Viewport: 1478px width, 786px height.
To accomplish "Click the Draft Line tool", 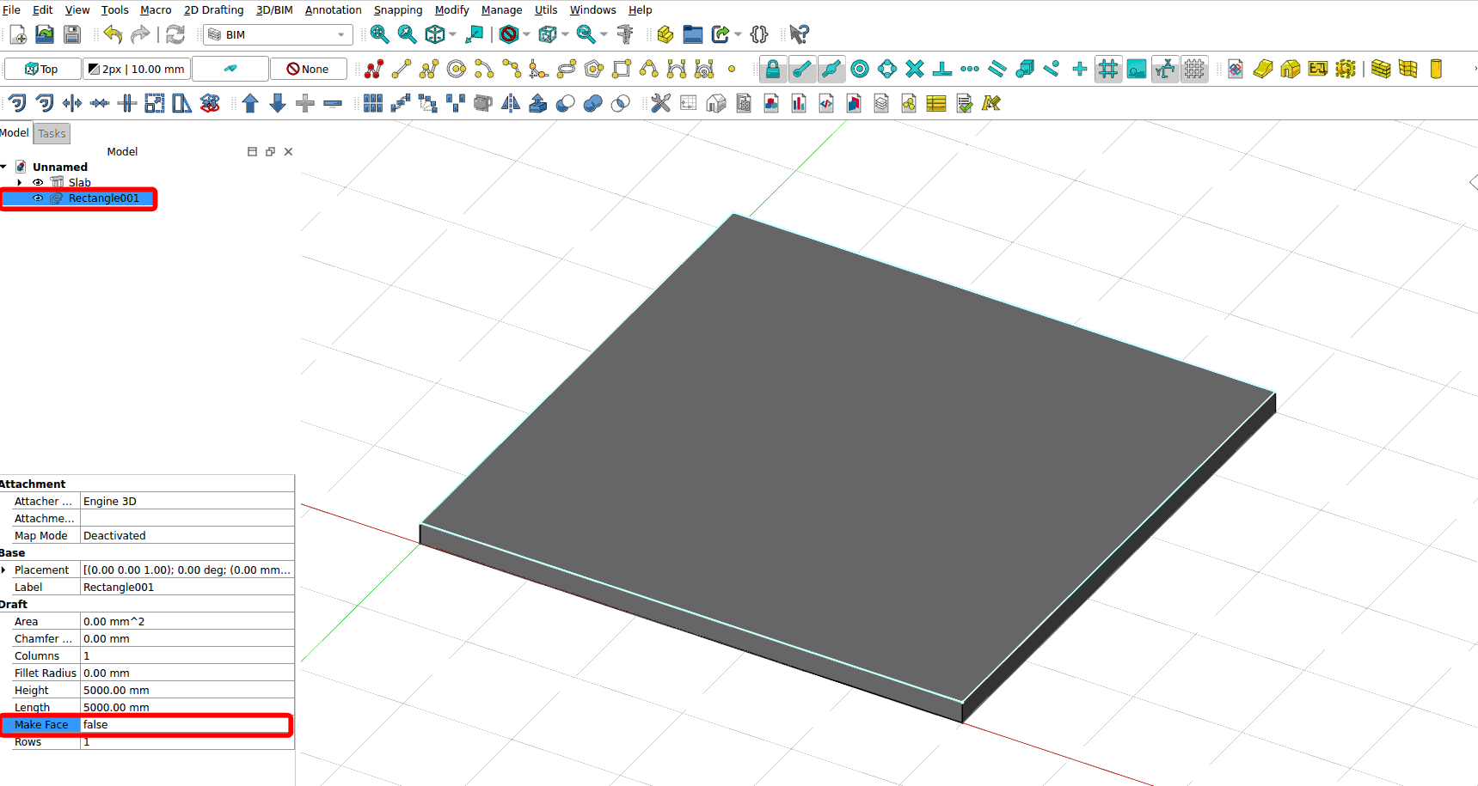I will (402, 70).
